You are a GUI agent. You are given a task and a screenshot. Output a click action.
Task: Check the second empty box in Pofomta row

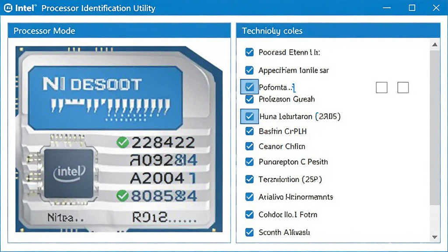point(403,87)
